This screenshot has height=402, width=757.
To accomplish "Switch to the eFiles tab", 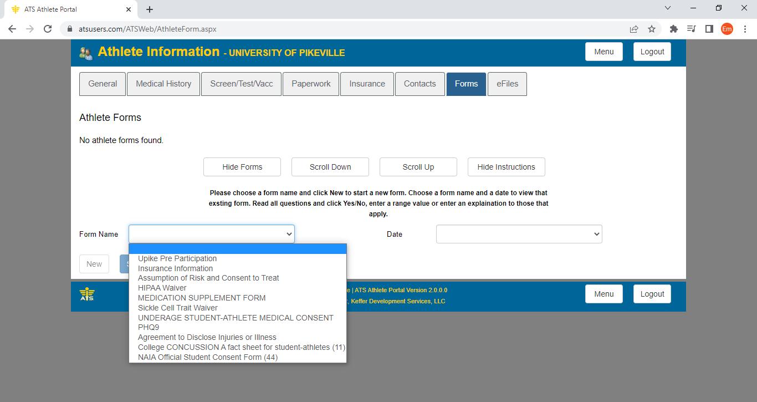I will click(507, 84).
